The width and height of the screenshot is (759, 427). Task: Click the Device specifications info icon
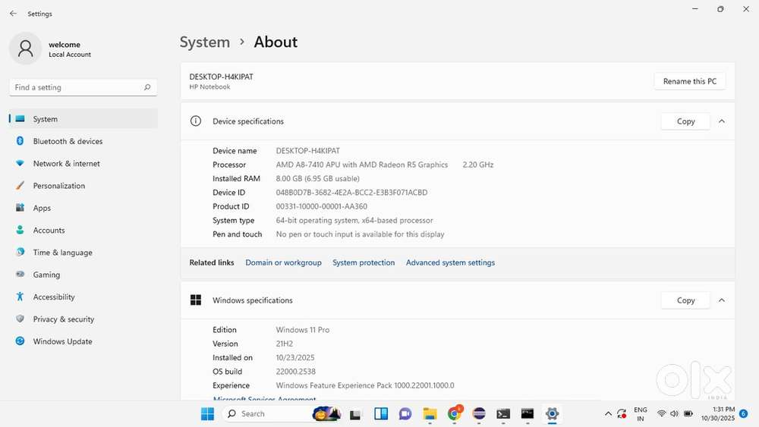point(196,121)
